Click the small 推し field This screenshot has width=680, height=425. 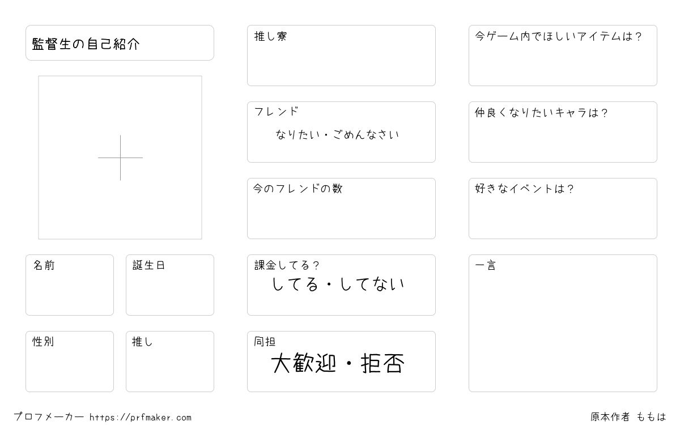click(x=170, y=362)
